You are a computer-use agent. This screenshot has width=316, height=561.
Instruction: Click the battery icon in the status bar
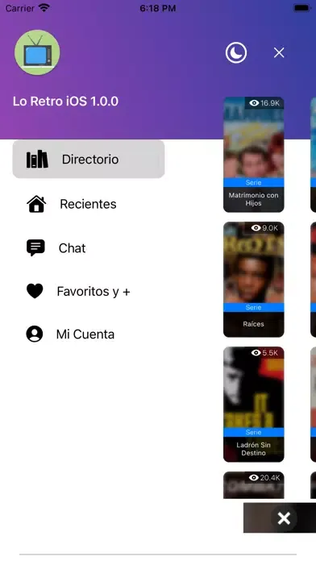[x=302, y=8]
